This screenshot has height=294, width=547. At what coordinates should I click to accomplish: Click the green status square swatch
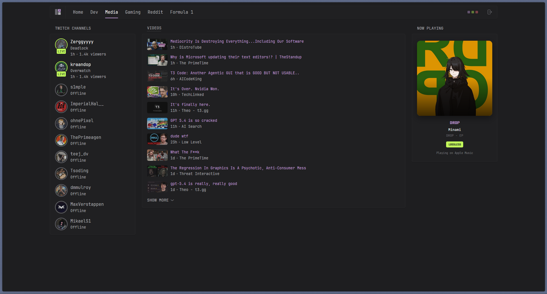(473, 12)
